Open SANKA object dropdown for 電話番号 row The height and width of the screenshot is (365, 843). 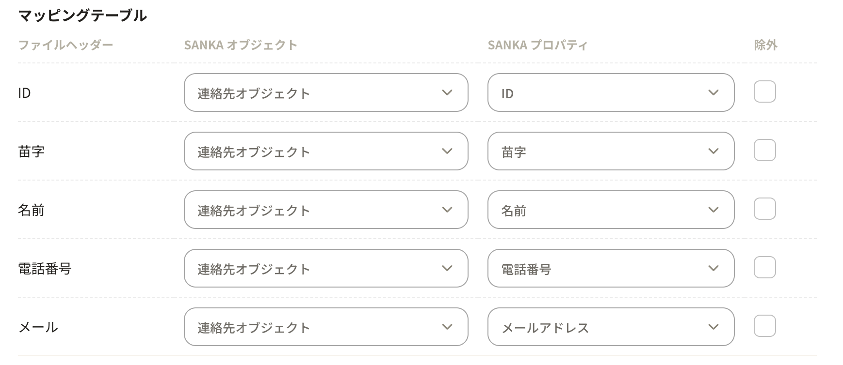325,268
